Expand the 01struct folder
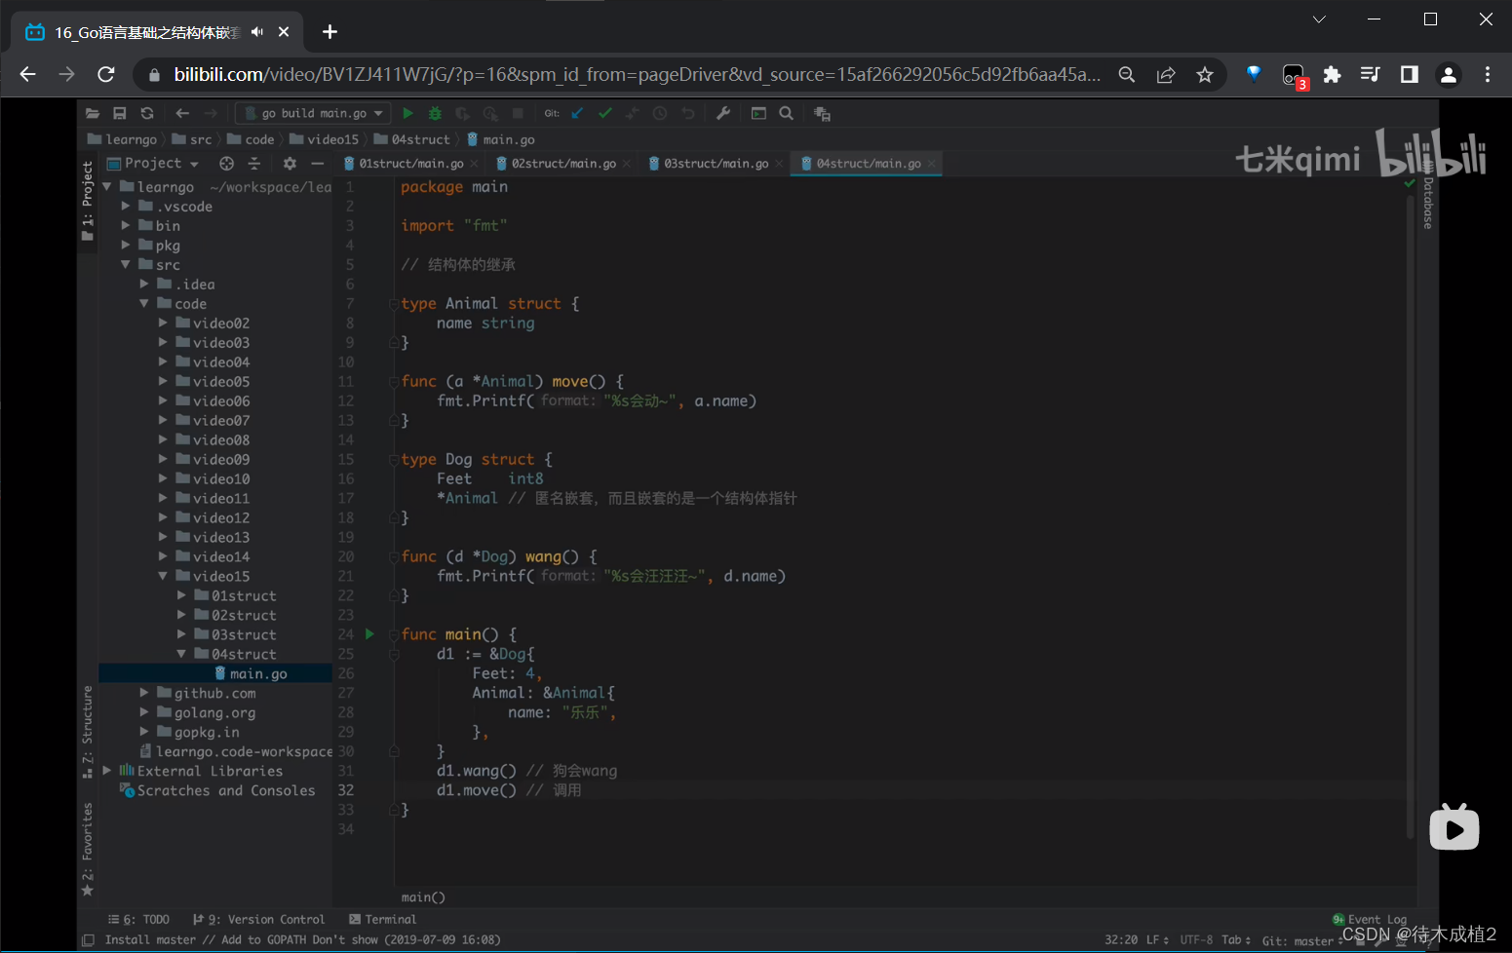The image size is (1512, 953). (181, 595)
